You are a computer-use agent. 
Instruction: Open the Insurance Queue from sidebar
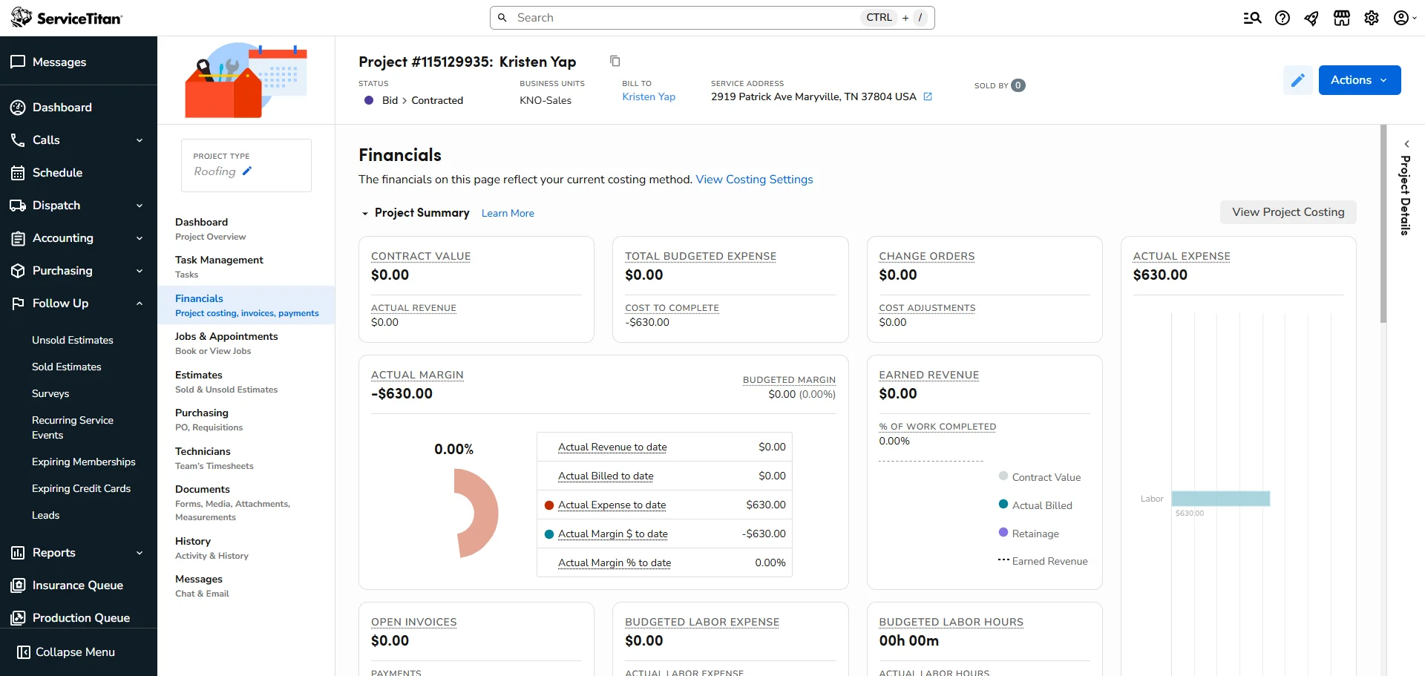tap(77, 585)
